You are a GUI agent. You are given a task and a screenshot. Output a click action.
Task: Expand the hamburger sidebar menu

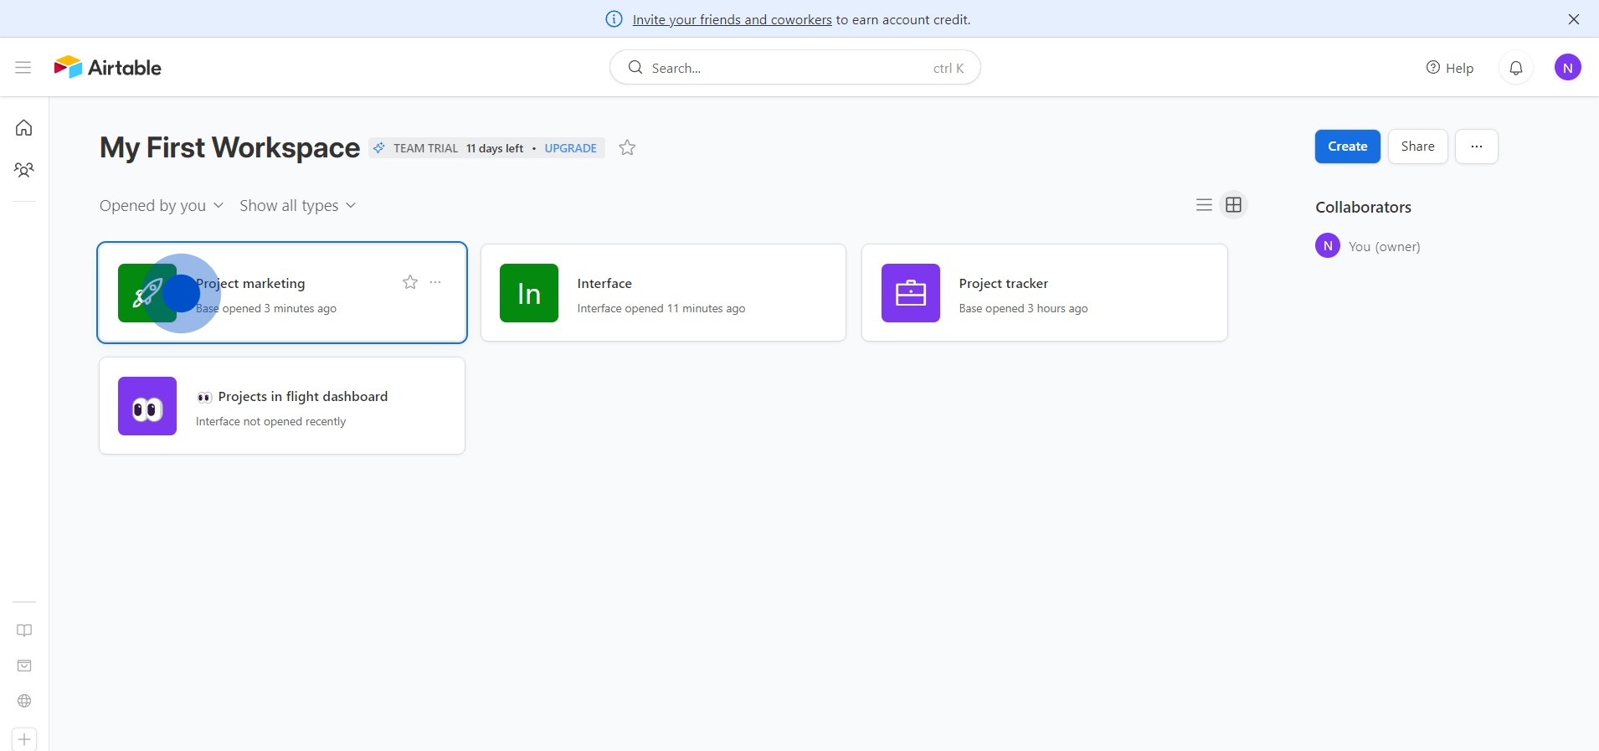(x=23, y=68)
